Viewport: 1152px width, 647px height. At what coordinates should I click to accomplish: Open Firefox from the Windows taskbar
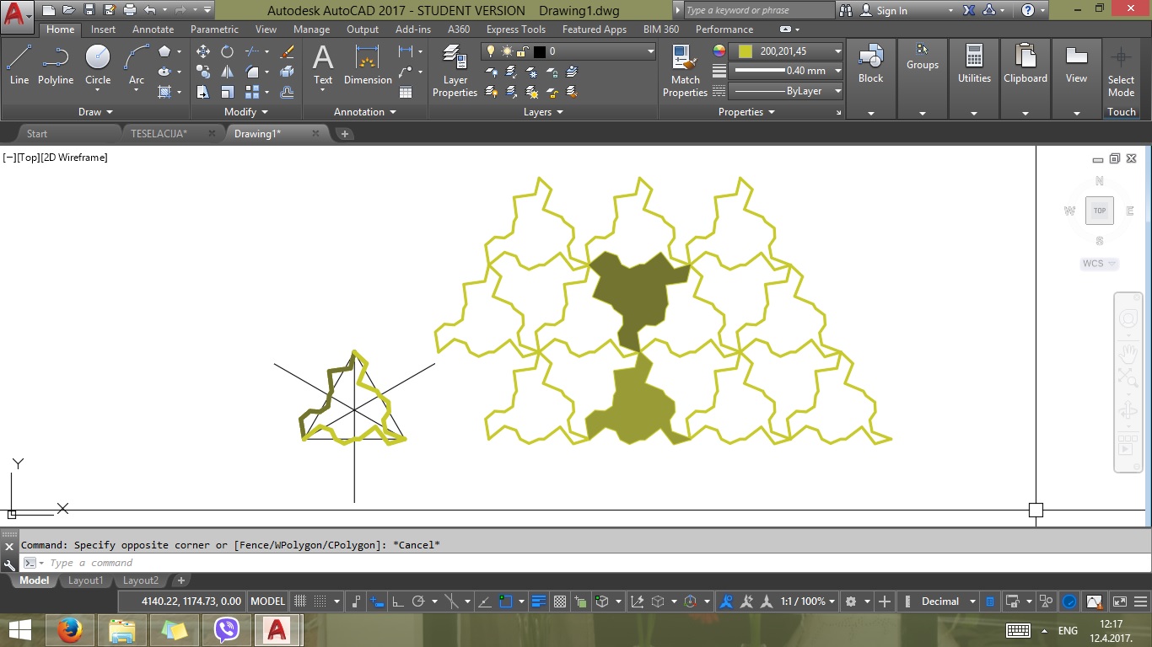71,630
